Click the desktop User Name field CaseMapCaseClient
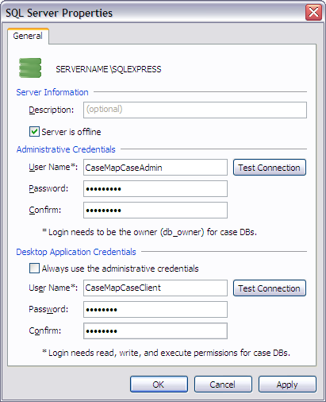The image size is (326, 402). pos(155,288)
